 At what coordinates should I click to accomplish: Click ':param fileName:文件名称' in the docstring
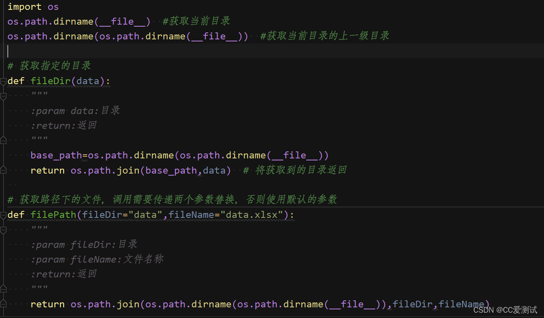[97, 259]
